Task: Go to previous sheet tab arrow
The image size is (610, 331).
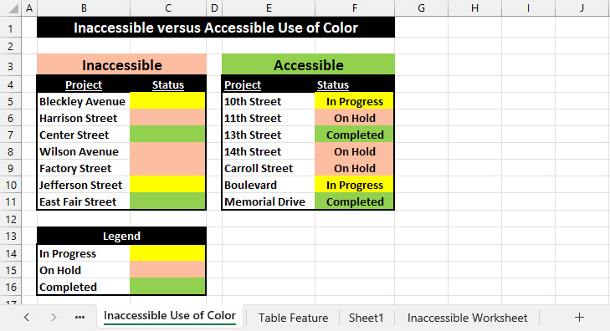Action: [27, 318]
